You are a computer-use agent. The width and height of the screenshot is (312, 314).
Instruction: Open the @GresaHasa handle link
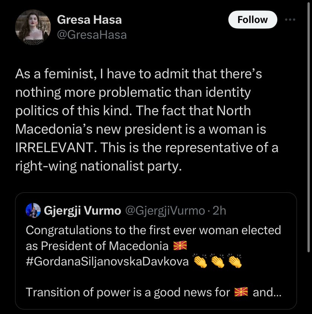[92, 35]
